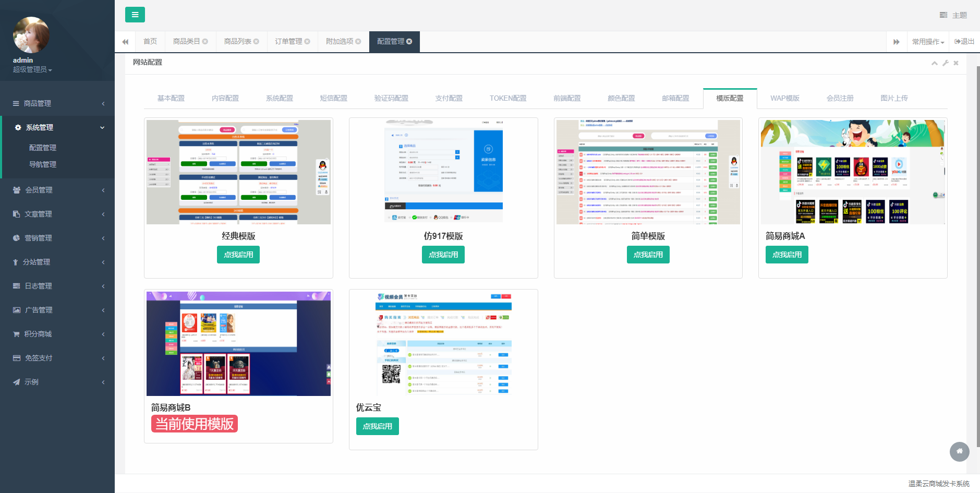The height and width of the screenshot is (493, 980).
Task: Click the 退出 logout link
Action: 964,42
